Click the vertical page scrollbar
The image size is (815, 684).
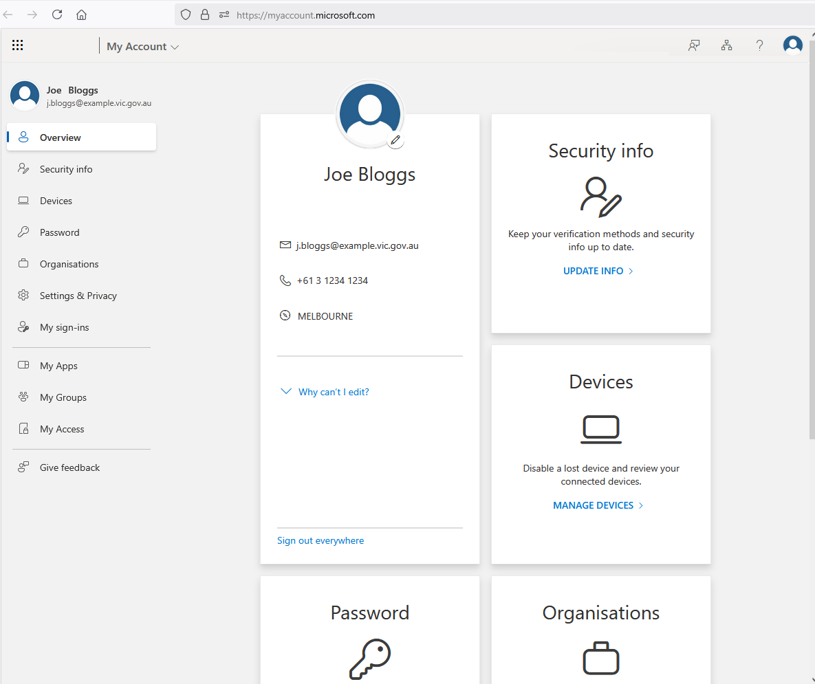click(x=812, y=239)
